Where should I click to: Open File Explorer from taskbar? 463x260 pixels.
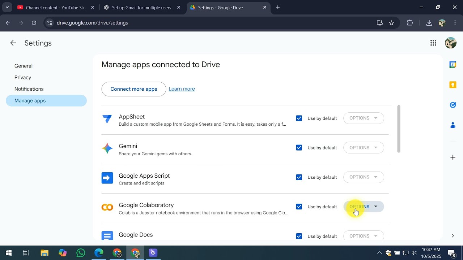[x=44, y=253]
